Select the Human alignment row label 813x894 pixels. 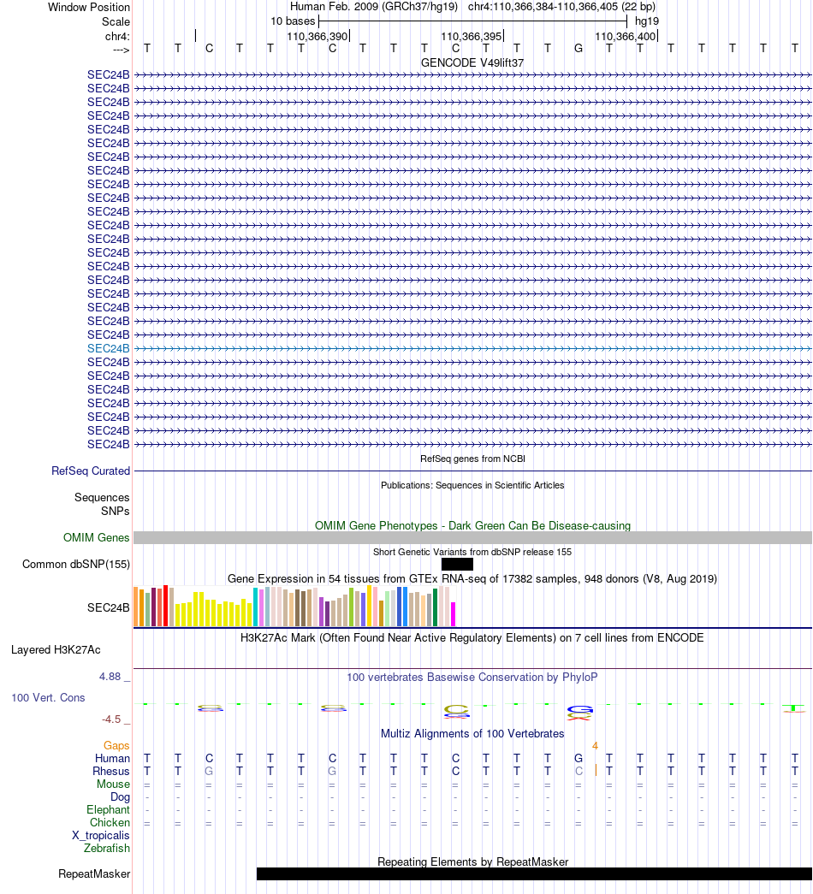112,759
